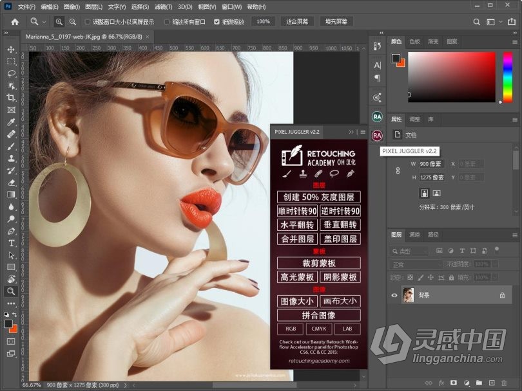
Task: Click the pen icon in Pixel Juggler
Action: [x=350, y=174]
